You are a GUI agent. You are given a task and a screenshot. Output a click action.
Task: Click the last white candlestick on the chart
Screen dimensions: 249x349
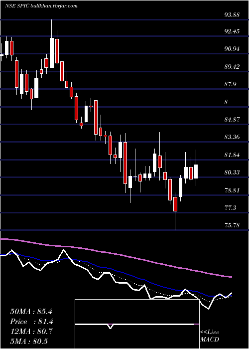click(x=196, y=172)
